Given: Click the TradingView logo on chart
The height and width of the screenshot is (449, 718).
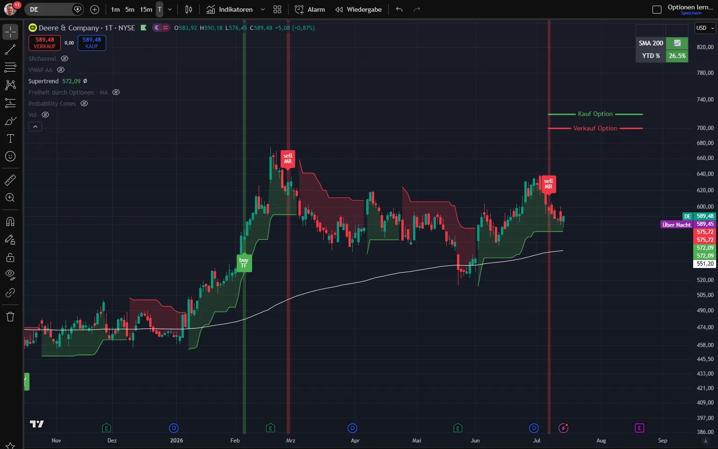Looking at the screenshot, I should 37,424.
